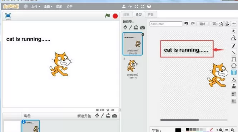The height and width of the screenshot is (132, 238).
Task: Select the black color swatch
Action: pos(188,129)
